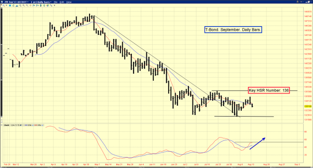Toggle the red K% line checkbox
Image resolution: width=313 pixels, height=168 pixels.
(x=42, y=125)
